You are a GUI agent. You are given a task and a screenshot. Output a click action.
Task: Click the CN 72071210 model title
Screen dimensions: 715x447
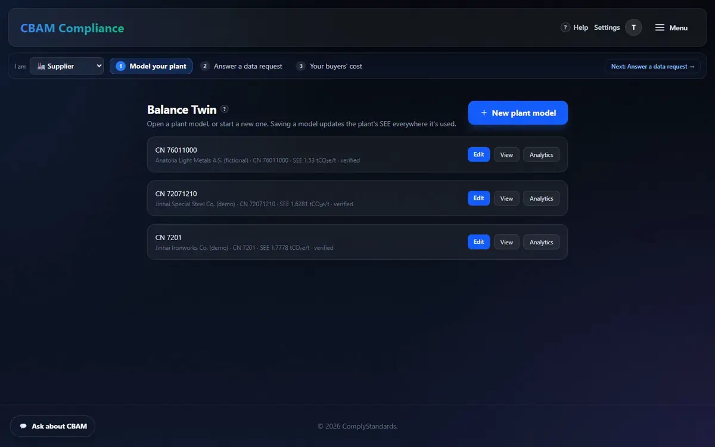pos(176,194)
